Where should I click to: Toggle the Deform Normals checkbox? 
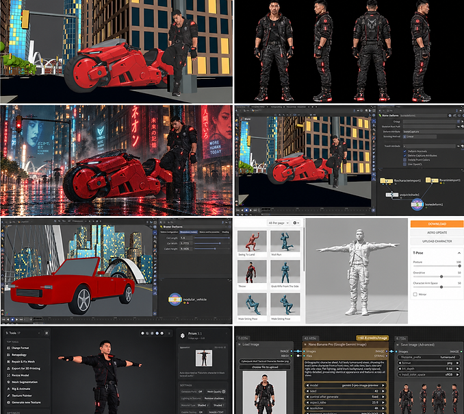coord(404,151)
